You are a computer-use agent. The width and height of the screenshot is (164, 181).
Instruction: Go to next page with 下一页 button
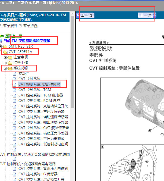tap(147, 15)
